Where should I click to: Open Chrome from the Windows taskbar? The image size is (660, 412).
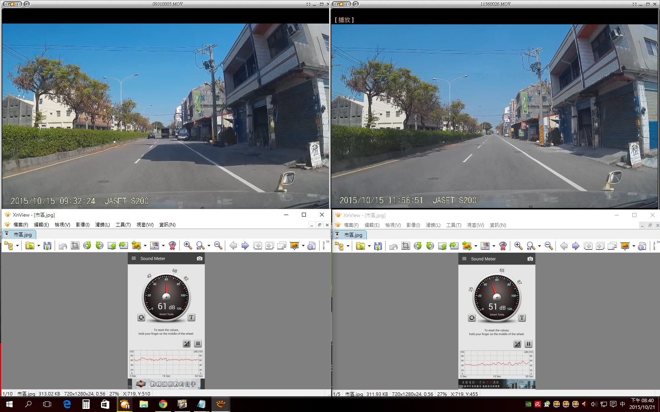163,404
